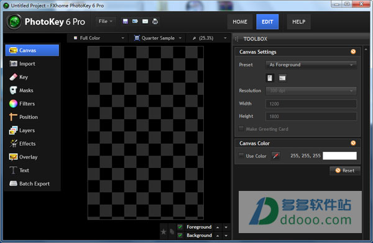This screenshot has width=373, height=243.
Task: Click the white canvas color swatch
Action: (339, 156)
